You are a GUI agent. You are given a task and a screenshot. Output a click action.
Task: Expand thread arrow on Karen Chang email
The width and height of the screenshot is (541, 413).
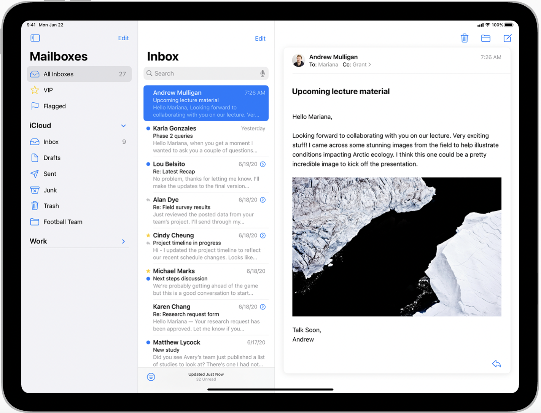(x=263, y=307)
